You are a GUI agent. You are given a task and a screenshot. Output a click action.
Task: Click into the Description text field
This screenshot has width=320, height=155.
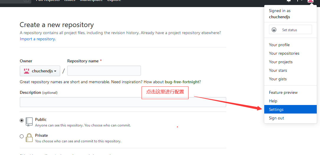coord(123,102)
